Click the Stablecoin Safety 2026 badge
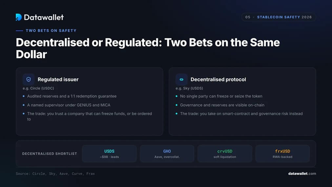 click(x=279, y=17)
